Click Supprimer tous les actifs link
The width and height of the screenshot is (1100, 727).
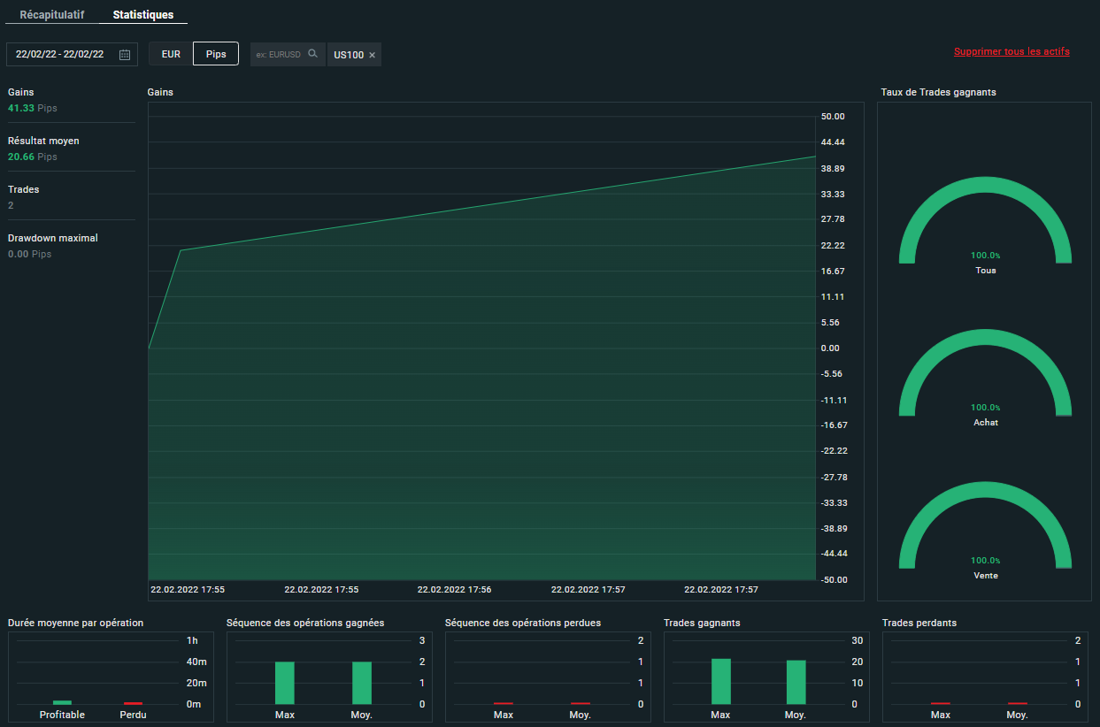pos(1012,51)
